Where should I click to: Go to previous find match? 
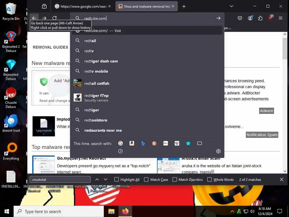pos(97,179)
